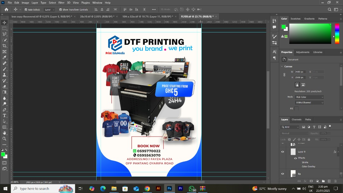Select the Hand tool
Viewport: 343px width, 193px height.
pyautogui.click(x=4, y=133)
